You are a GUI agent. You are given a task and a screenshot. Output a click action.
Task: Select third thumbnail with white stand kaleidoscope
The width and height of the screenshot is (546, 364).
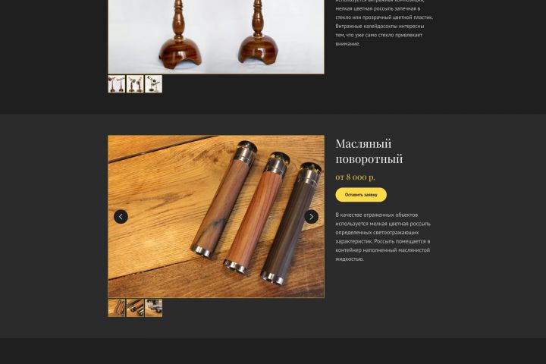[153, 84]
